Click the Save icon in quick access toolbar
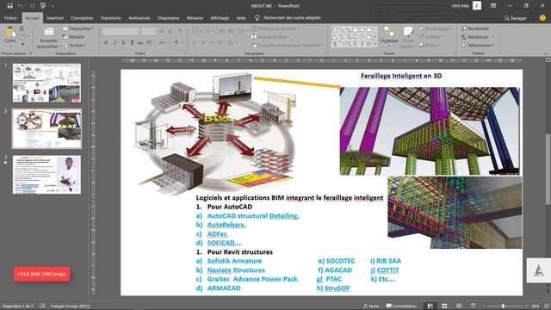 [x=9, y=6]
